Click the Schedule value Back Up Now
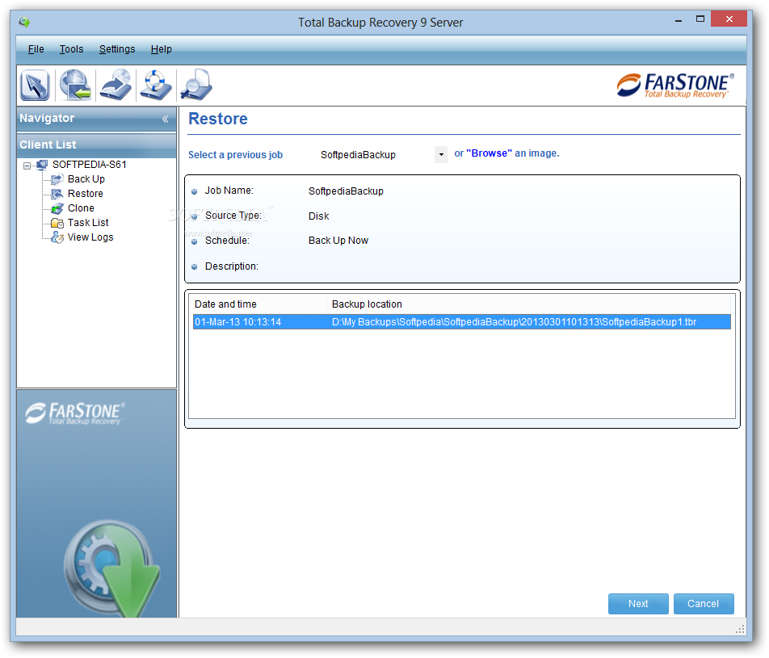 338,241
